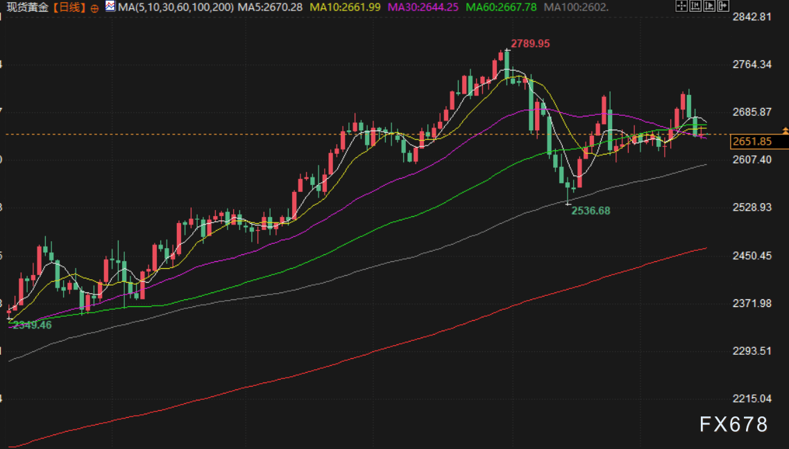Click the 2293.51 axis price
789x449 pixels.
tap(752, 351)
